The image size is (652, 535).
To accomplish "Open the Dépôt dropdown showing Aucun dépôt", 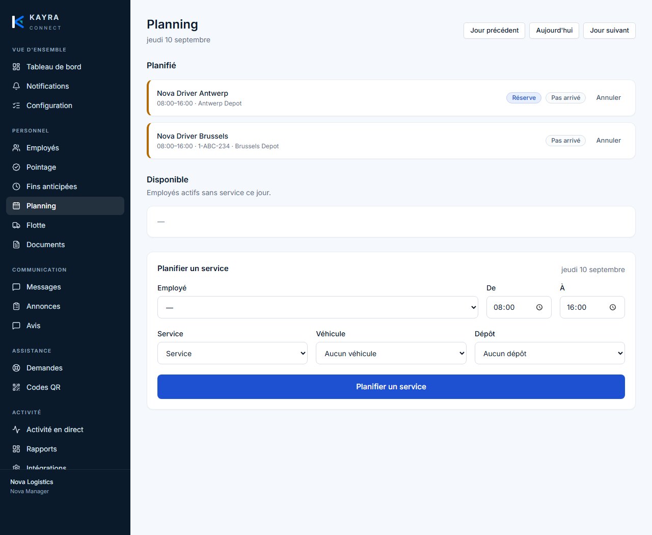I will 550,353.
